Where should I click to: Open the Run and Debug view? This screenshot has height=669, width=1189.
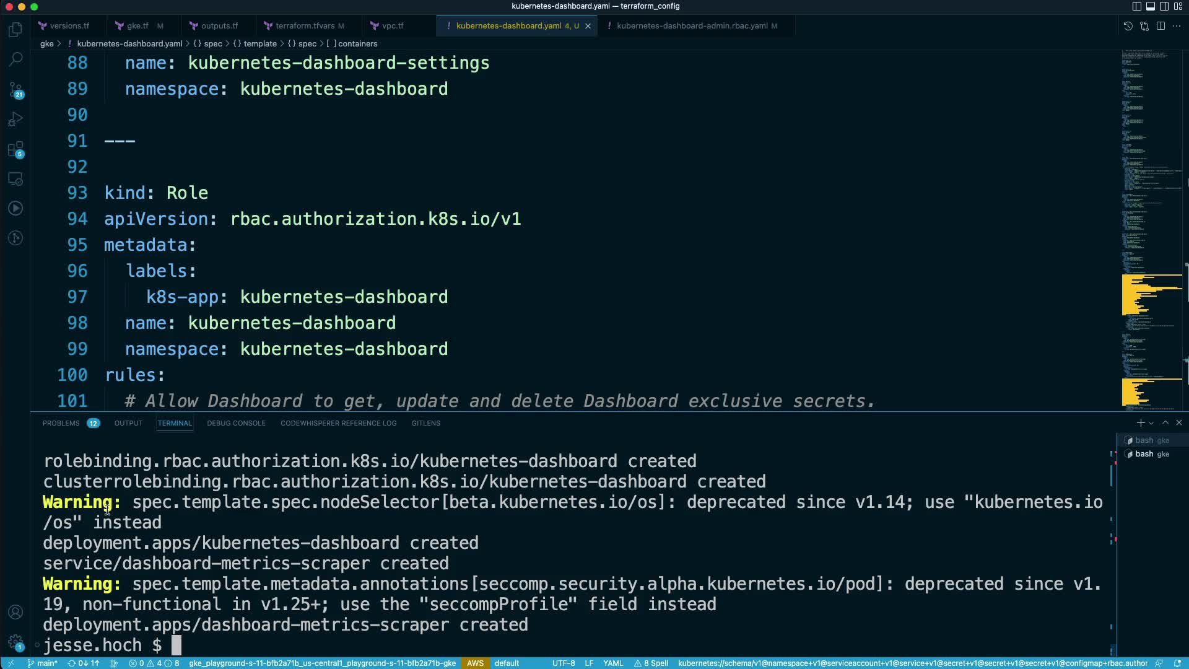click(x=15, y=119)
